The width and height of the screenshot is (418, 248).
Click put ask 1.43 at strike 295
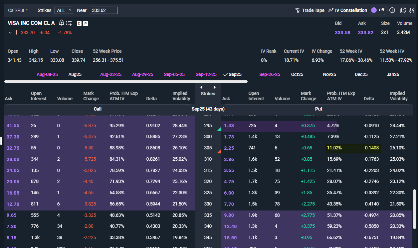coord(229,126)
